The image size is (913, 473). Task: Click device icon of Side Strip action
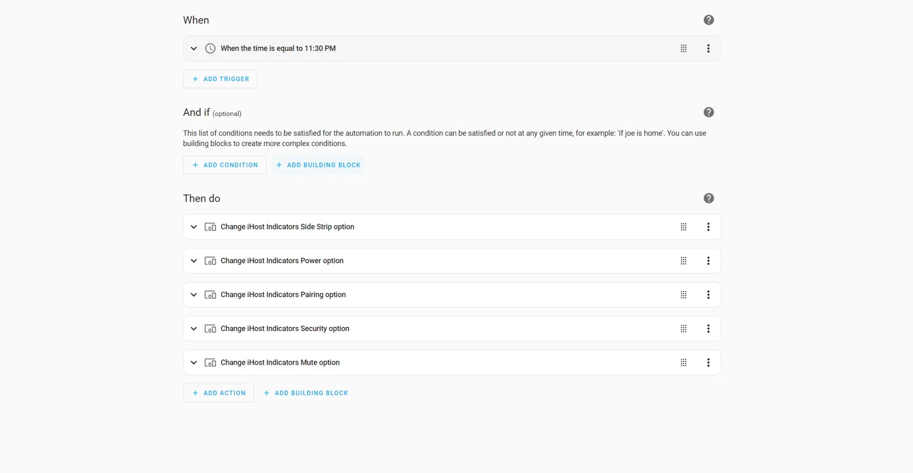(x=210, y=227)
